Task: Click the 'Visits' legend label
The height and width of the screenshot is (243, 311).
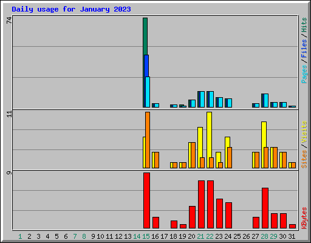Action: click(304, 132)
